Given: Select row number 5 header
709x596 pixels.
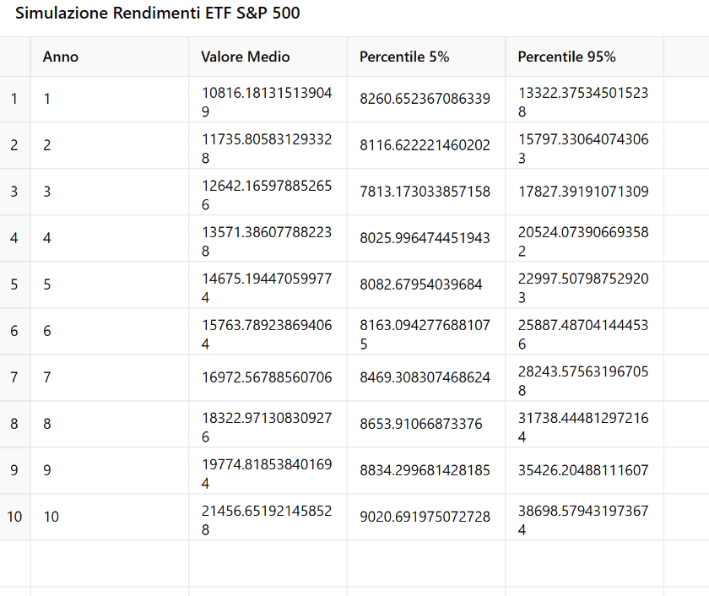Looking at the screenshot, I should point(14,284).
